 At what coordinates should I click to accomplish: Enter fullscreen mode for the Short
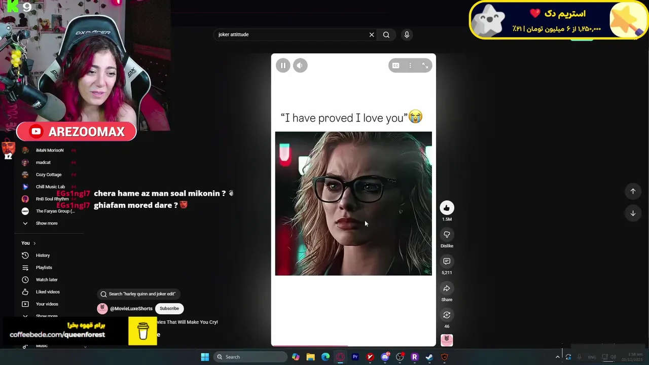(425, 65)
